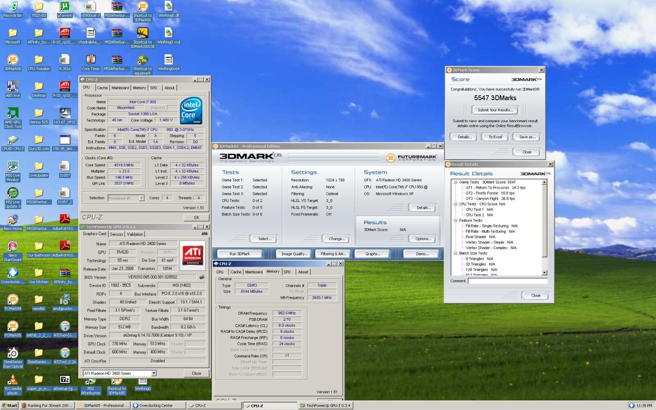
Task: Export score with To Excel button
Action: pos(495,137)
